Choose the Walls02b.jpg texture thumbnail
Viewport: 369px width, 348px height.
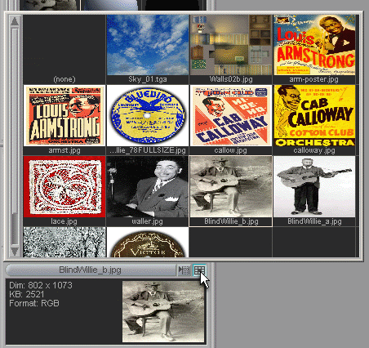(231, 49)
